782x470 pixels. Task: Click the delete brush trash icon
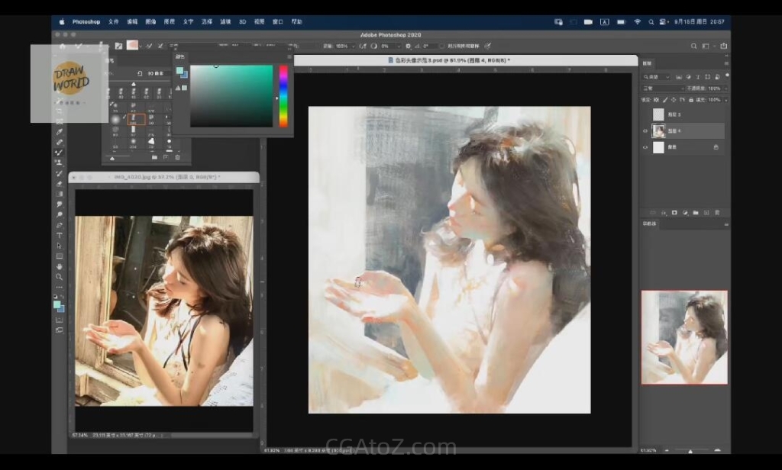click(177, 158)
